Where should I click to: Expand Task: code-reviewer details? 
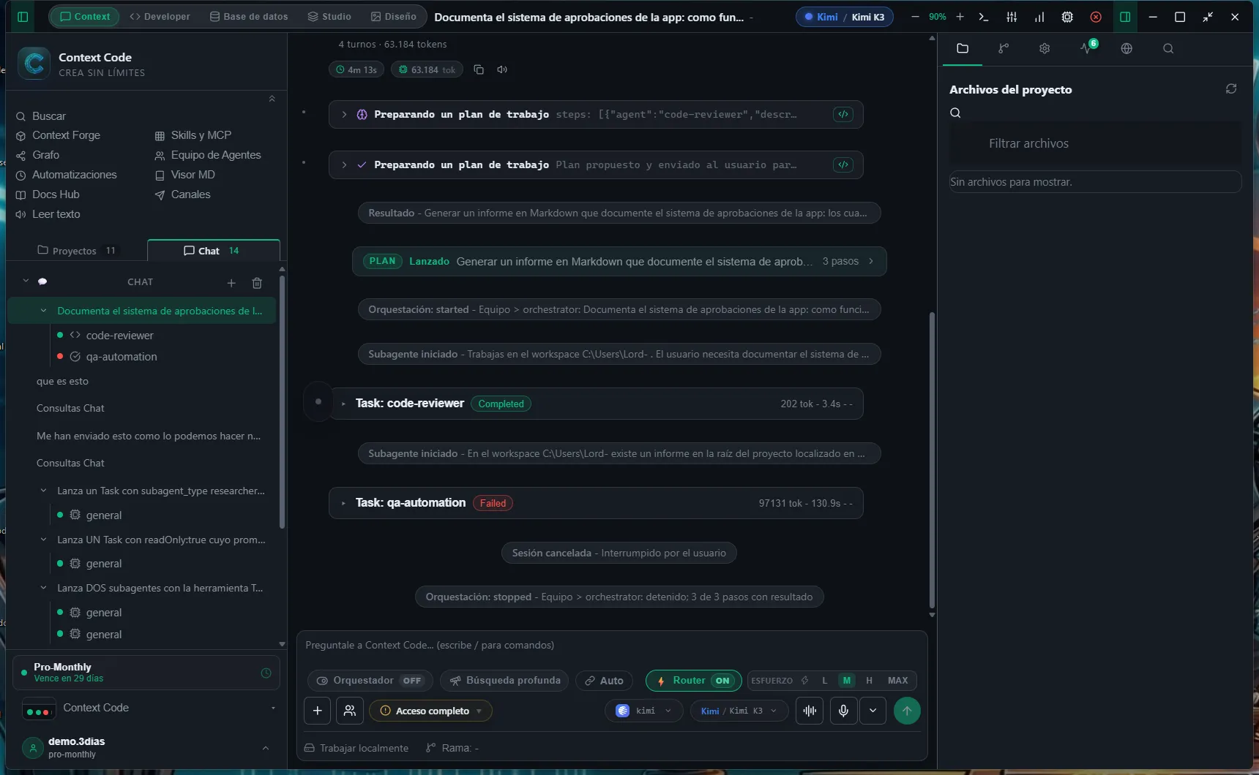(343, 404)
